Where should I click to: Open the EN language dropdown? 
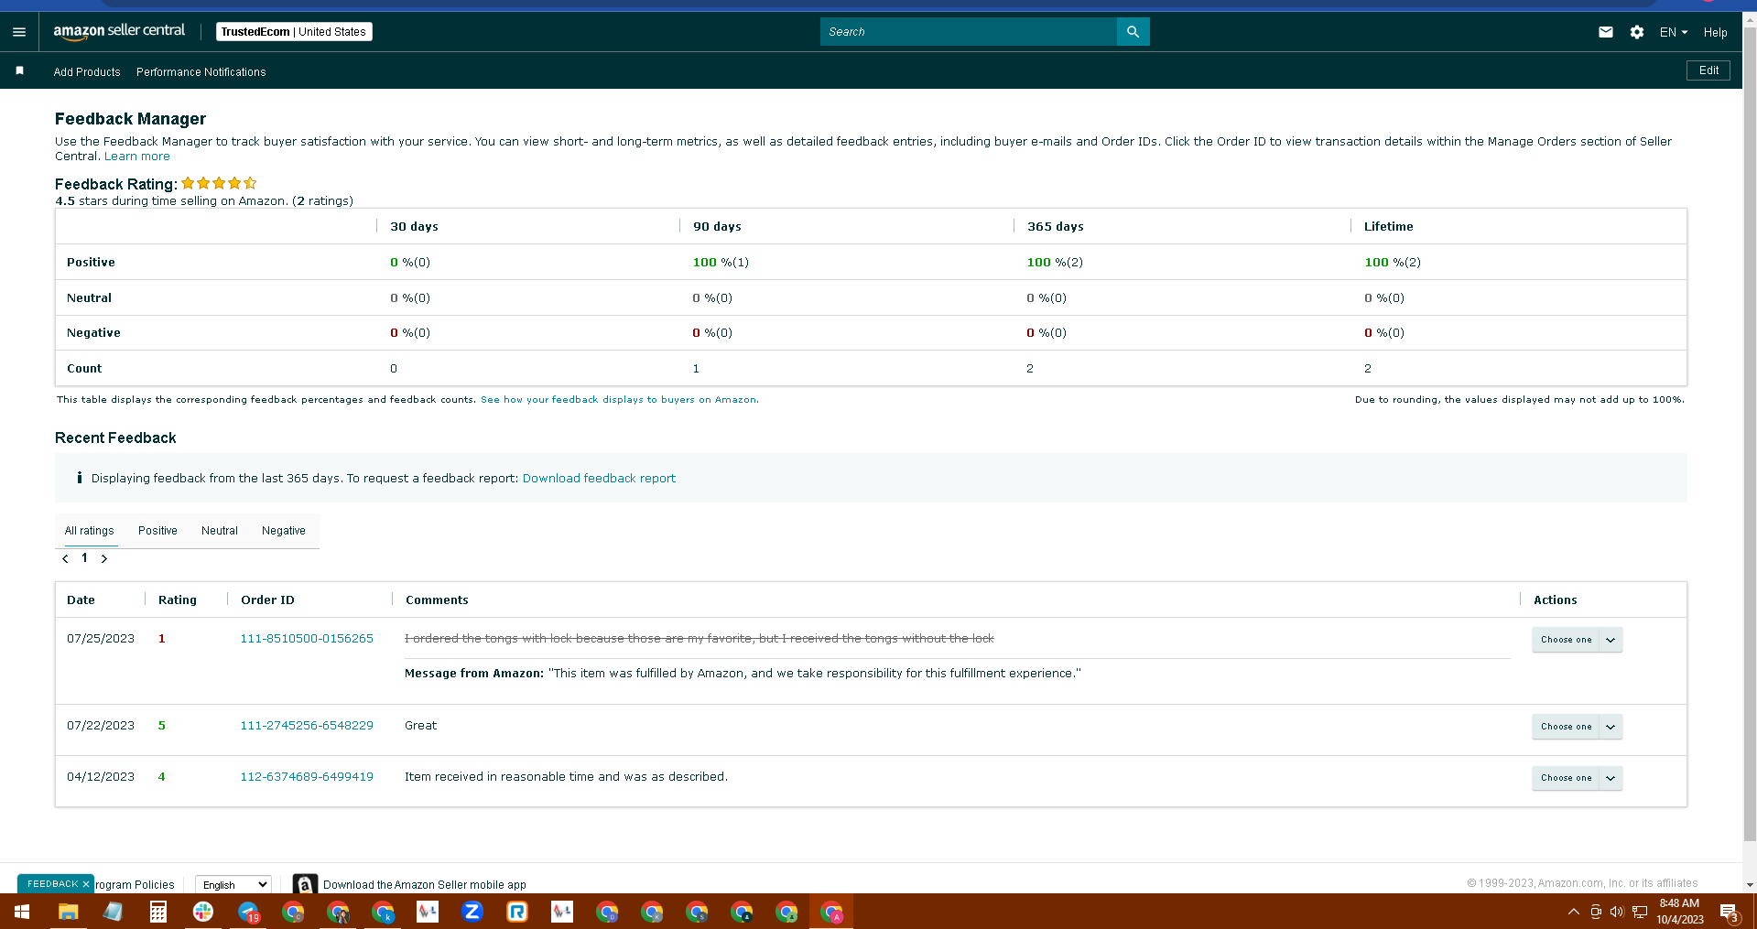(x=1673, y=32)
